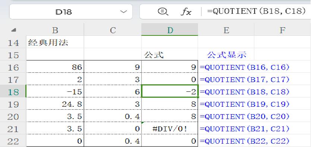311x147 pixels.
Task: Click selected cell D18 showing -2
Action: click(170, 91)
